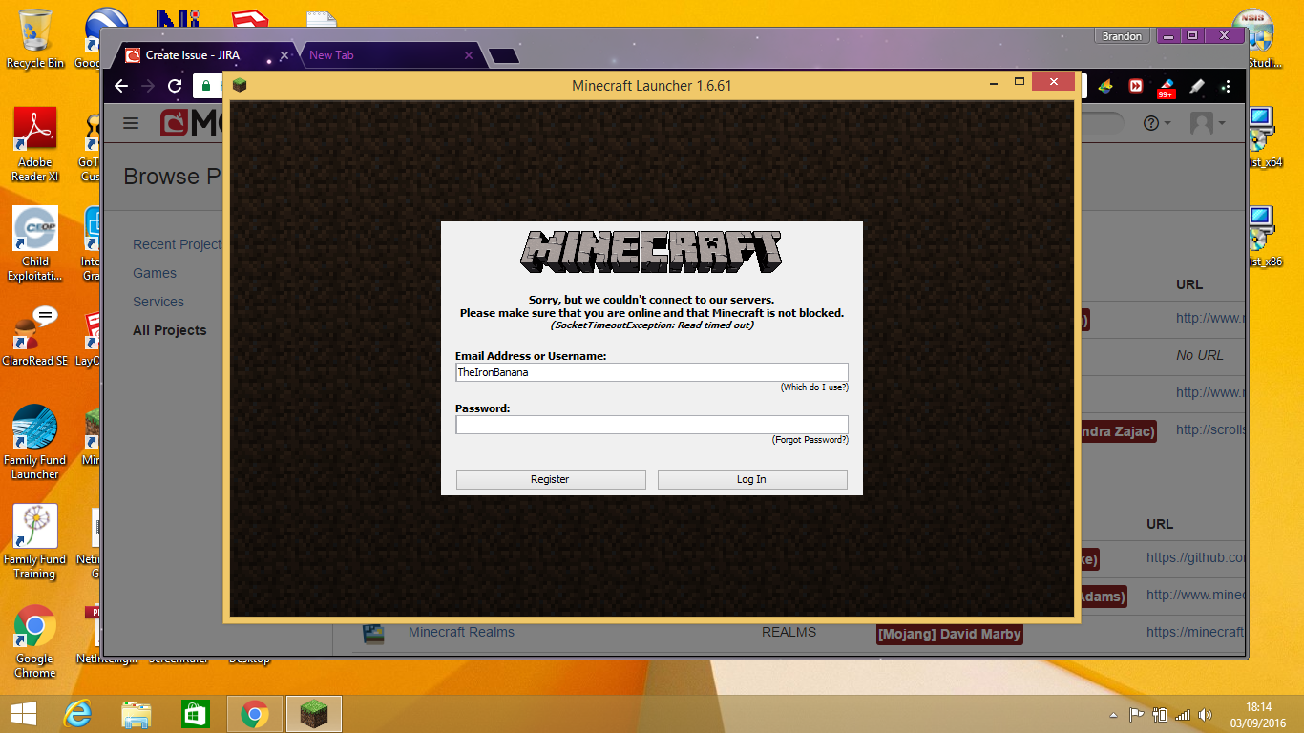1304x733 pixels.
Task: Click the forward arrow in Chrome
Action: tap(148, 86)
